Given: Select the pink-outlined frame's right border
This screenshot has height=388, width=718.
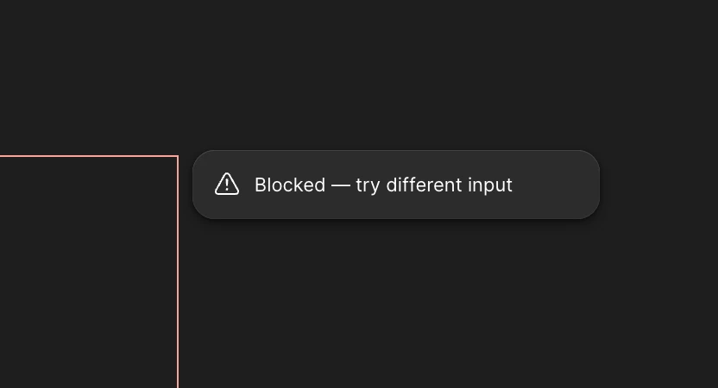Looking at the screenshot, I should [x=178, y=272].
